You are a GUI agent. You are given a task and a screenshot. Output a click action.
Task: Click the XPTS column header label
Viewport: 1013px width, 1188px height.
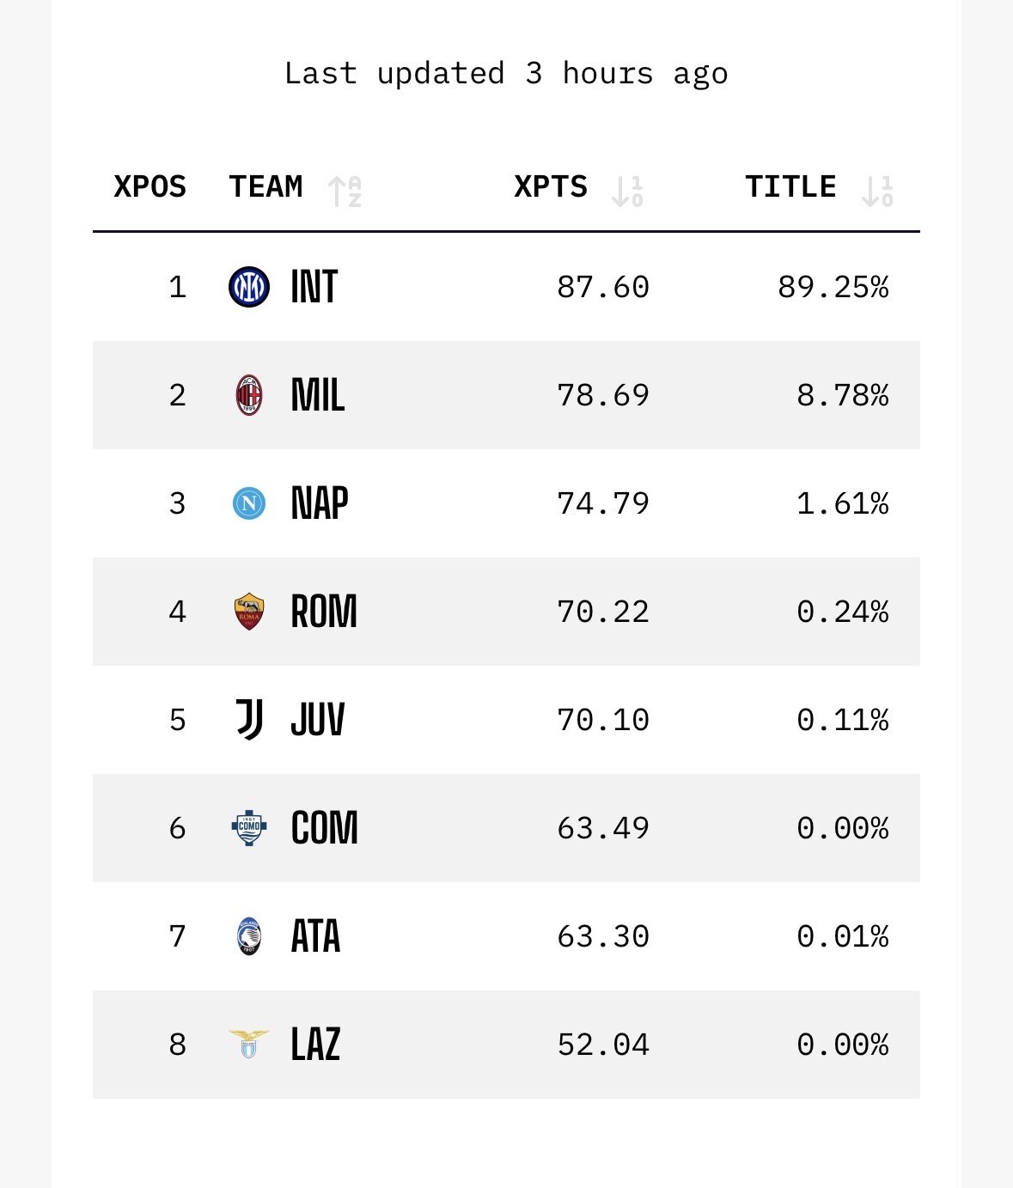coord(551,187)
